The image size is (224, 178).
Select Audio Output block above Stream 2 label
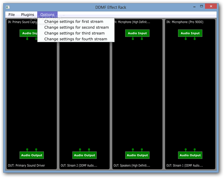point(85,155)
